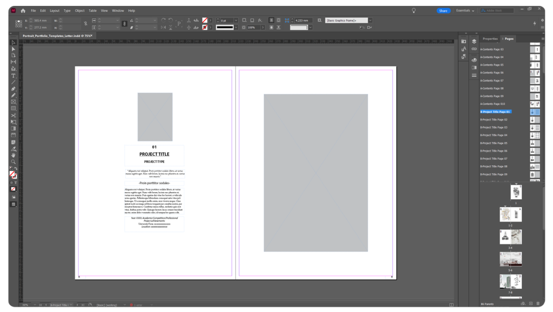The image size is (553, 312).
Task: Select the Type tool
Action: (14, 76)
